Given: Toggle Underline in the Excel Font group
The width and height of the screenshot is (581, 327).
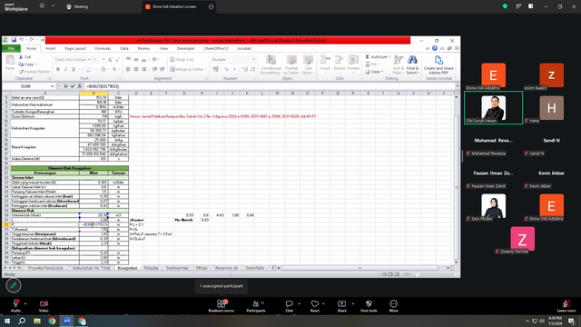Looking at the screenshot, I should tap(74, 69).
